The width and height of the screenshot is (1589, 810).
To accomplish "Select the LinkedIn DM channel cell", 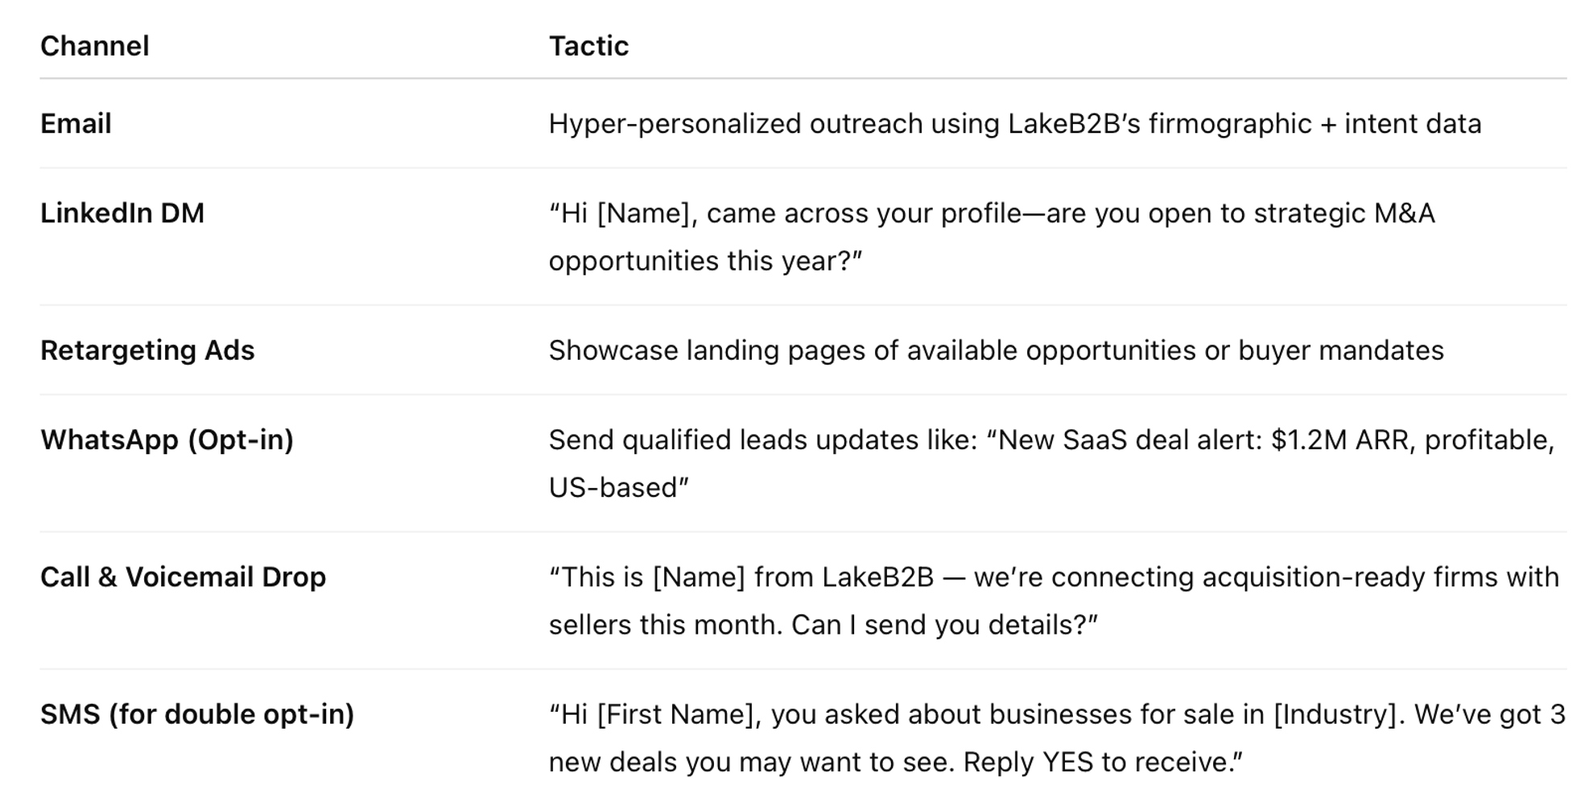I will click(122, 213).
